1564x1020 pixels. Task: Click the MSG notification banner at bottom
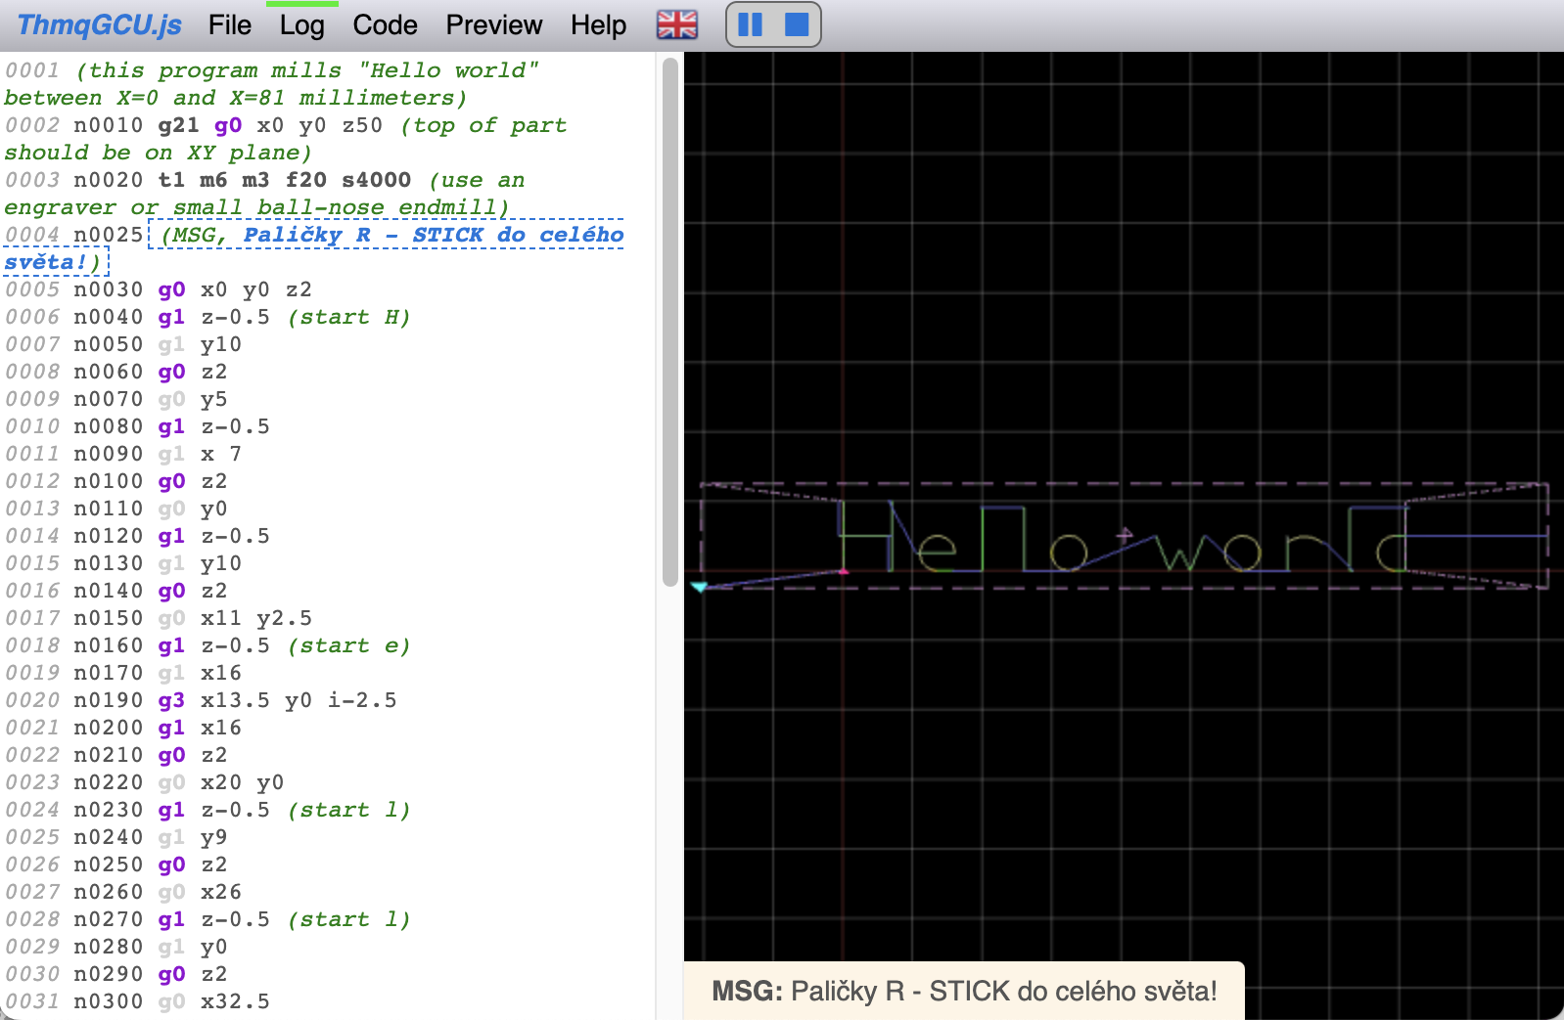tap(963, 991)
